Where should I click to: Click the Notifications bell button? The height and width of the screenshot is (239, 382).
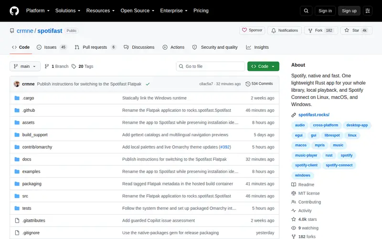coord(285,30)
